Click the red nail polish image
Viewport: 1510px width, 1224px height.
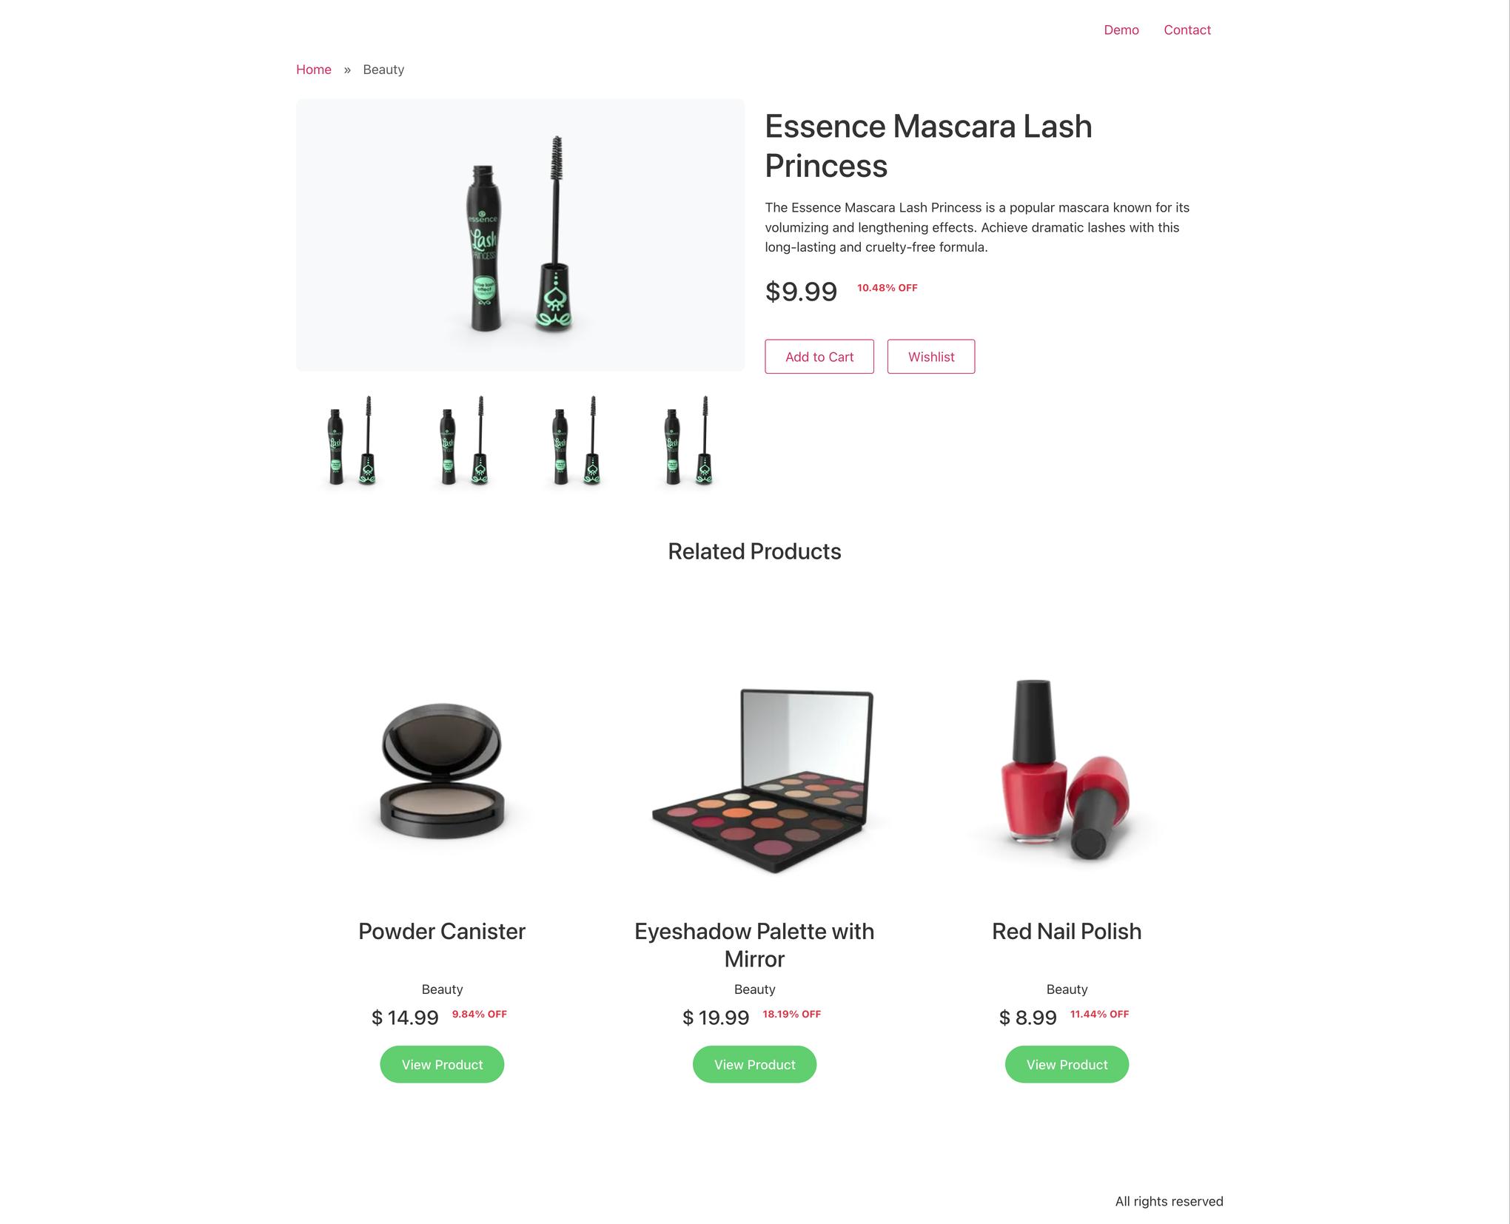[1067, 770]
